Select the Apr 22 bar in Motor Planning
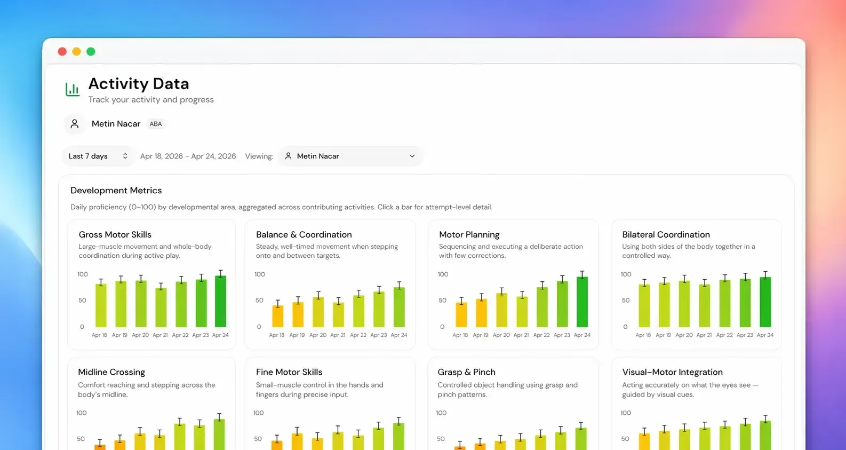The image size is (846, 450). click(x=542, y=307)
